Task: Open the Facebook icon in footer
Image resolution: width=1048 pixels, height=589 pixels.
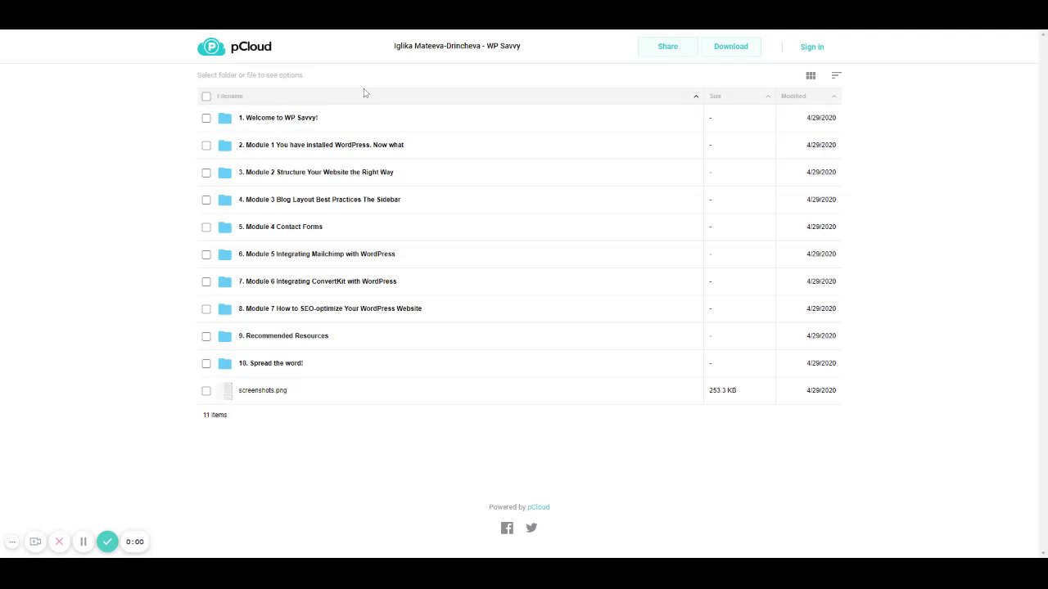Action: click(x=507, y=528)
